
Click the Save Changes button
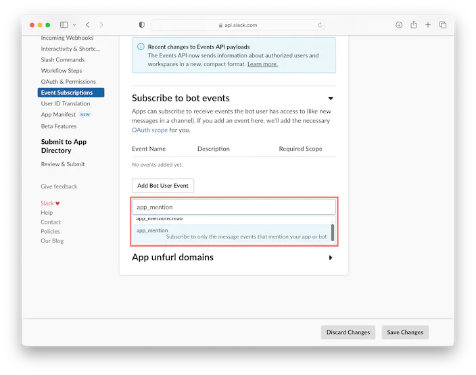click(404, 332)
